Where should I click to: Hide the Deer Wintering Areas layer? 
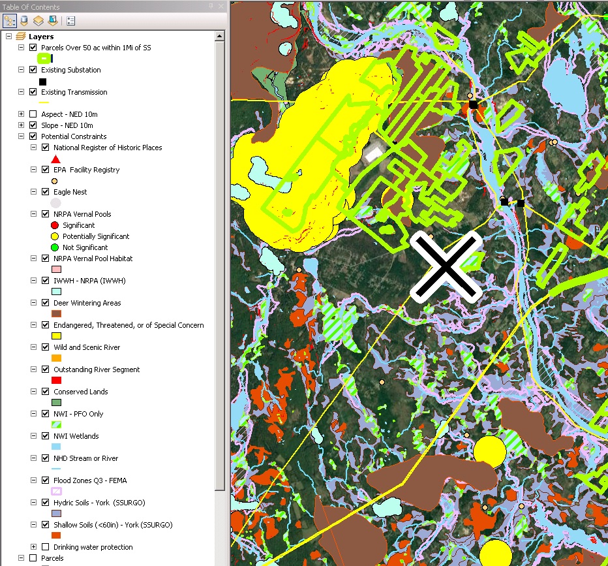46,303
